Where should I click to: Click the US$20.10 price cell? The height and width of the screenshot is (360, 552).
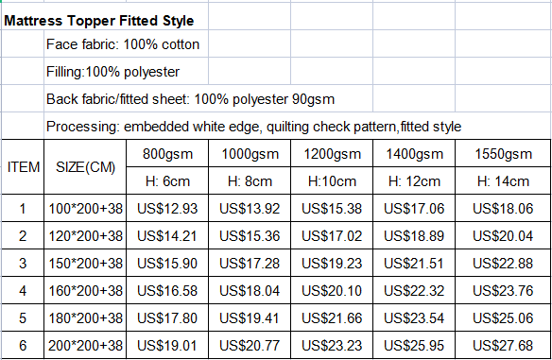(332, 290)
